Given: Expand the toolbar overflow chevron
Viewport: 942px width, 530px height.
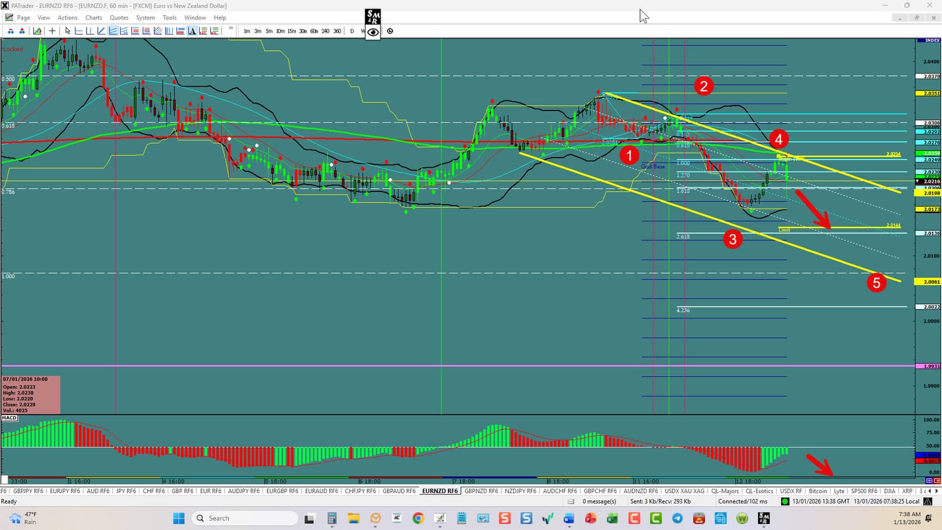Looking at the screenshot, I should [230, 29].
